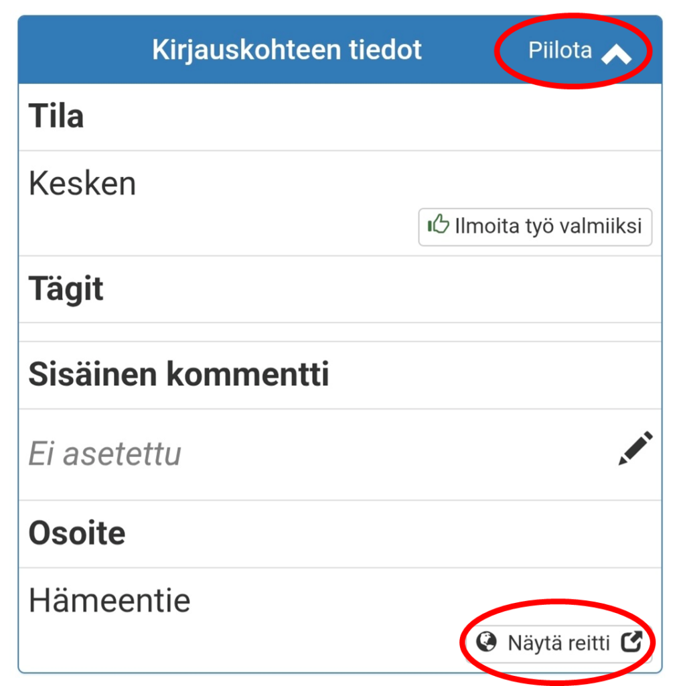679x686 pixels.
Task: Click the empty row below Tägit
Action: pos(335,332)
